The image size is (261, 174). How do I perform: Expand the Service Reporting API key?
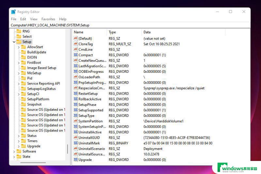click(19, 84)
